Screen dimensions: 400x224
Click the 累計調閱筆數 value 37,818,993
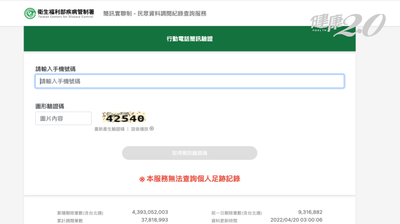(154, 220)
